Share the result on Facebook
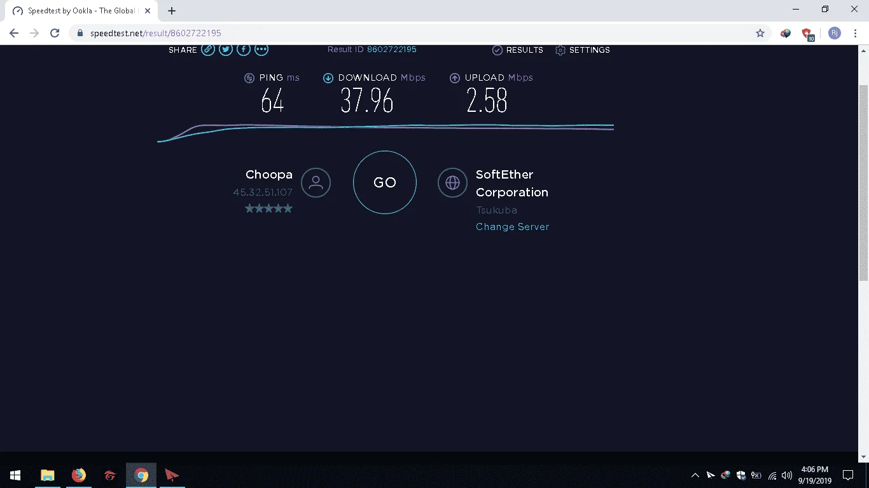 point(244,50)
